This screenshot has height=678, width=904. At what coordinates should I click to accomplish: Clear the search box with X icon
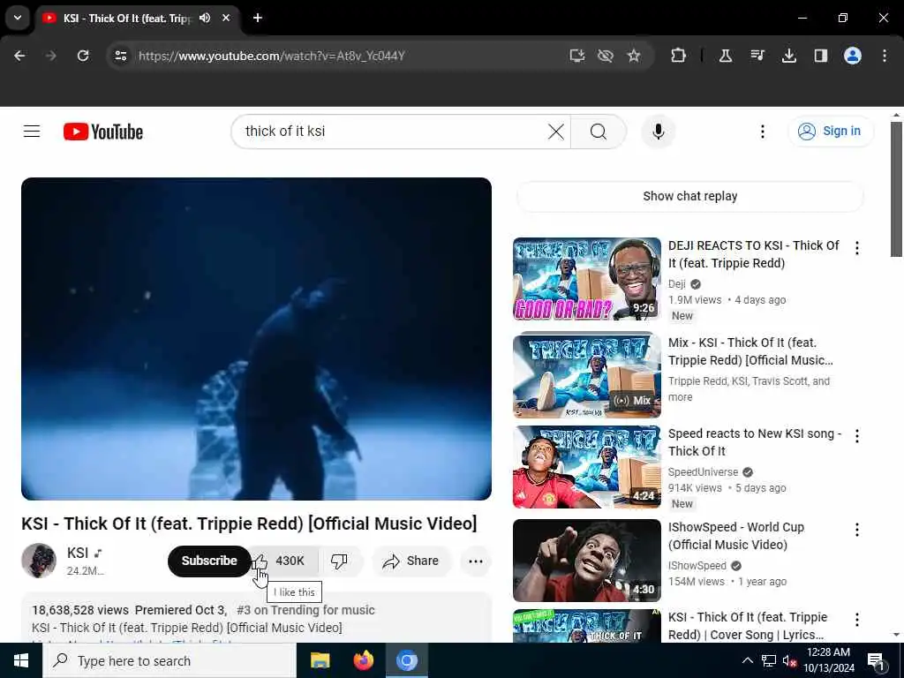556,132
